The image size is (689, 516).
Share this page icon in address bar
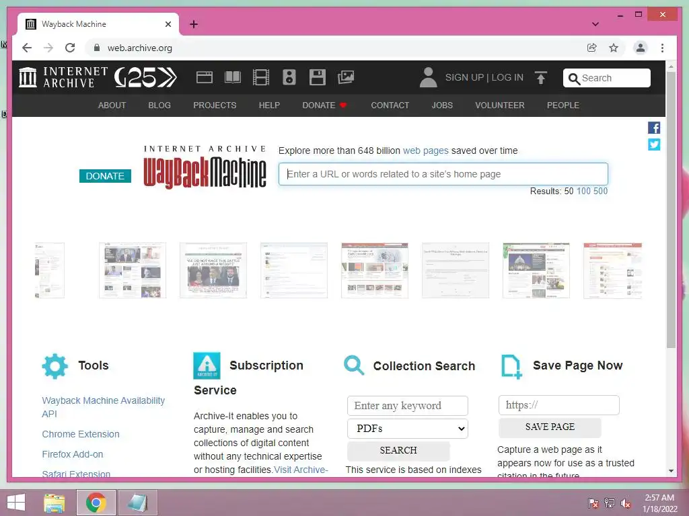point(592,48)
